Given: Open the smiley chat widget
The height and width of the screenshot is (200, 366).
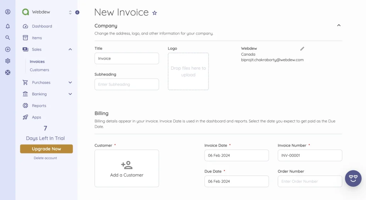Looking at the screenshot, I should pos(353,178).
